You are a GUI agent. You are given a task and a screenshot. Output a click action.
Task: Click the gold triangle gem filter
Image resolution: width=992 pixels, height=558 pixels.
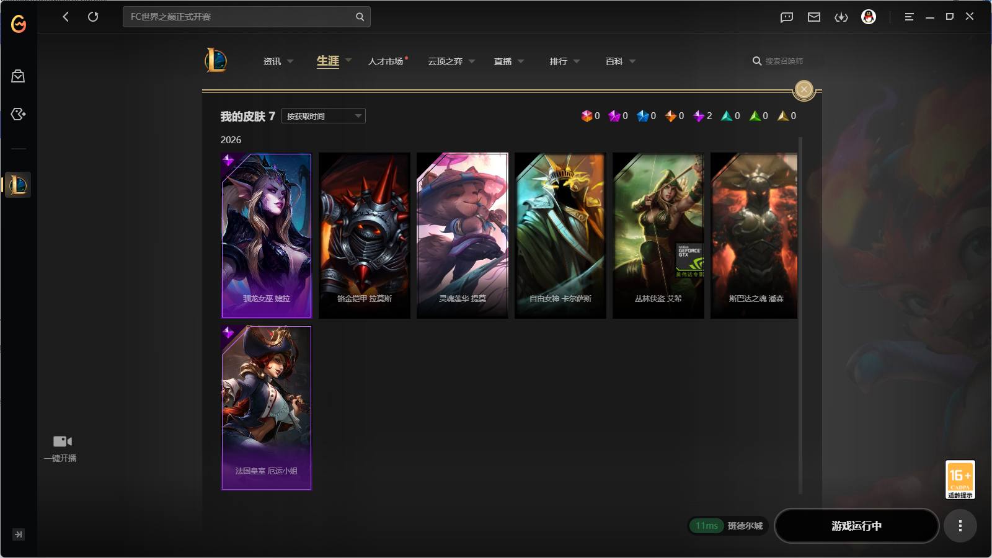point(783,116)
